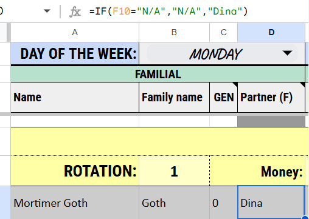Open the MONDAY day dropdown arrow

point(287,53)
